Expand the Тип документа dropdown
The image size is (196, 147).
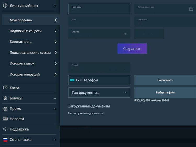click(99, 92)
